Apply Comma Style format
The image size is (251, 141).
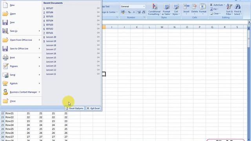click(134, 12)
